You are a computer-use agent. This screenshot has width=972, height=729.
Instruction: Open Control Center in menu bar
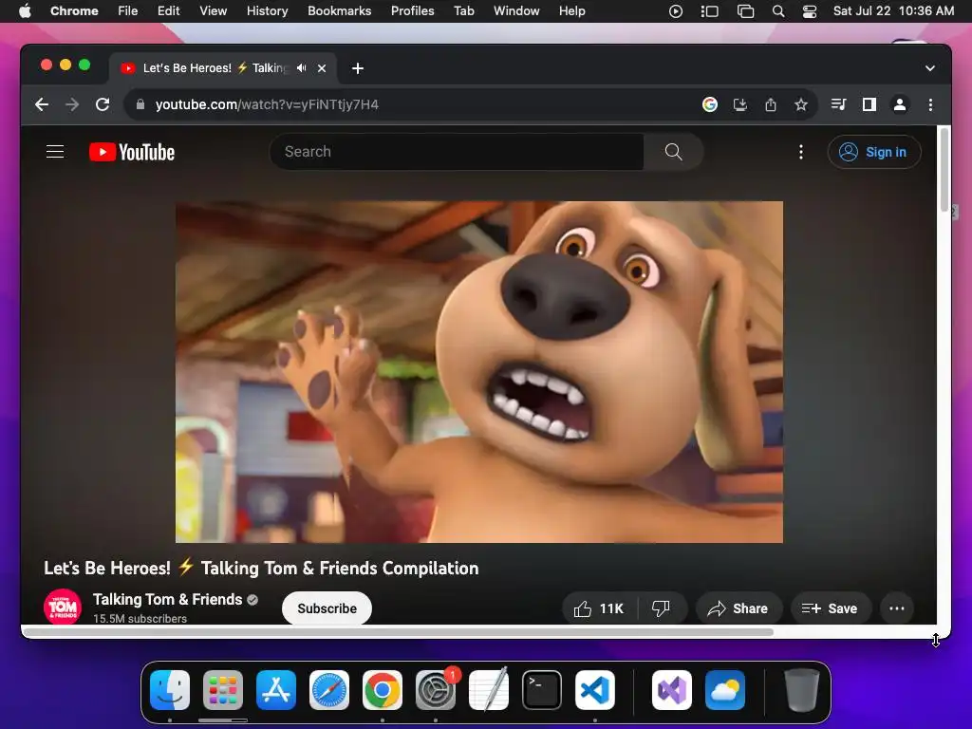[809, 11]
